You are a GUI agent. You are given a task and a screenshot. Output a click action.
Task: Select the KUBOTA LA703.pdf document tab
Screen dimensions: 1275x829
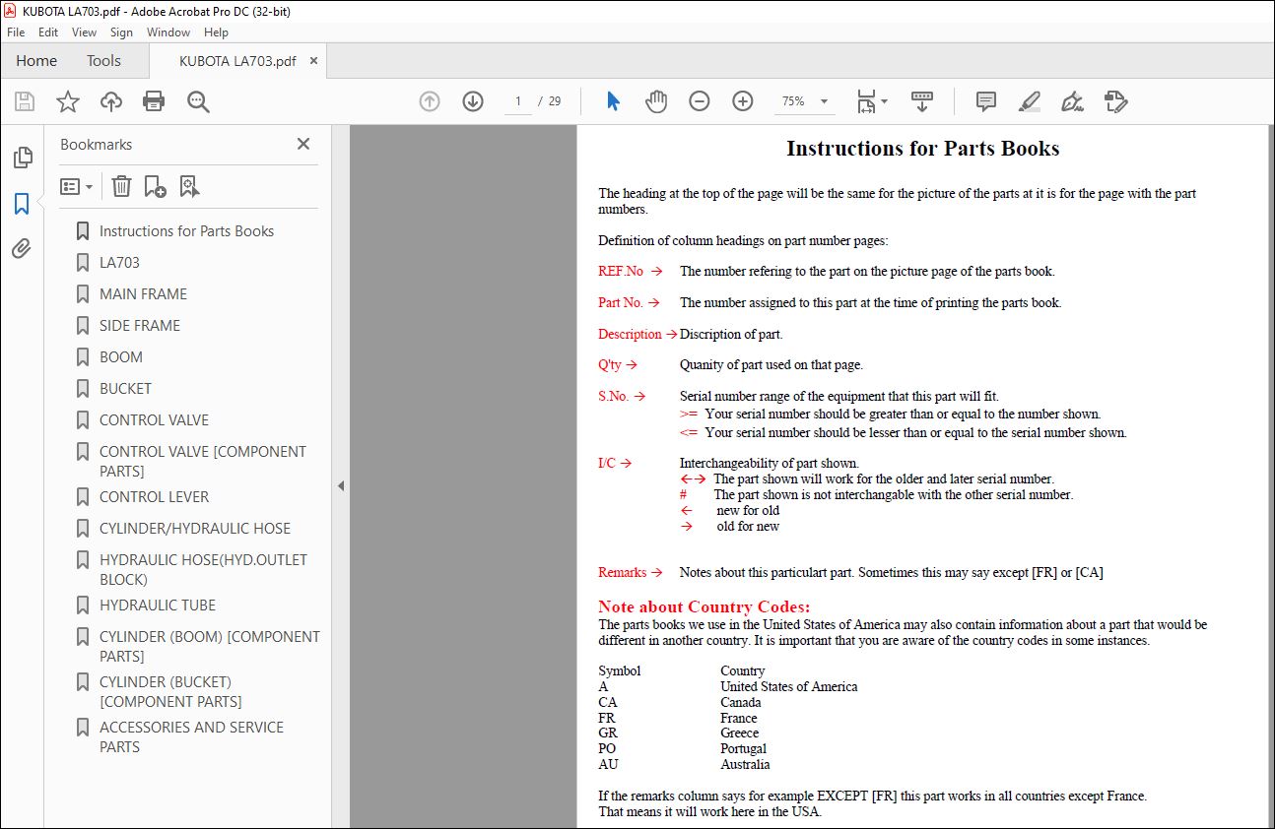[x=237, y=61]
